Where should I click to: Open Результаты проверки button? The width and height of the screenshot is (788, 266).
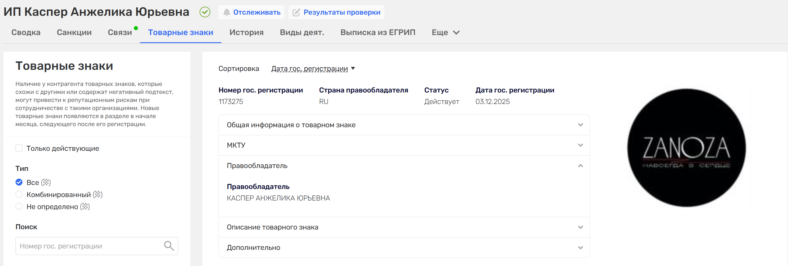[336, 12]
